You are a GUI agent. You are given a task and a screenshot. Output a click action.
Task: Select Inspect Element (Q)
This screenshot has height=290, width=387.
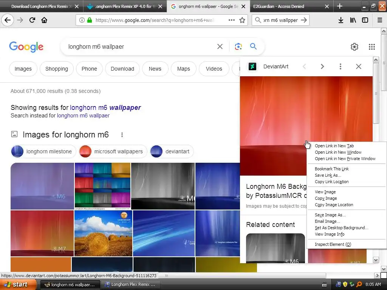333,244
